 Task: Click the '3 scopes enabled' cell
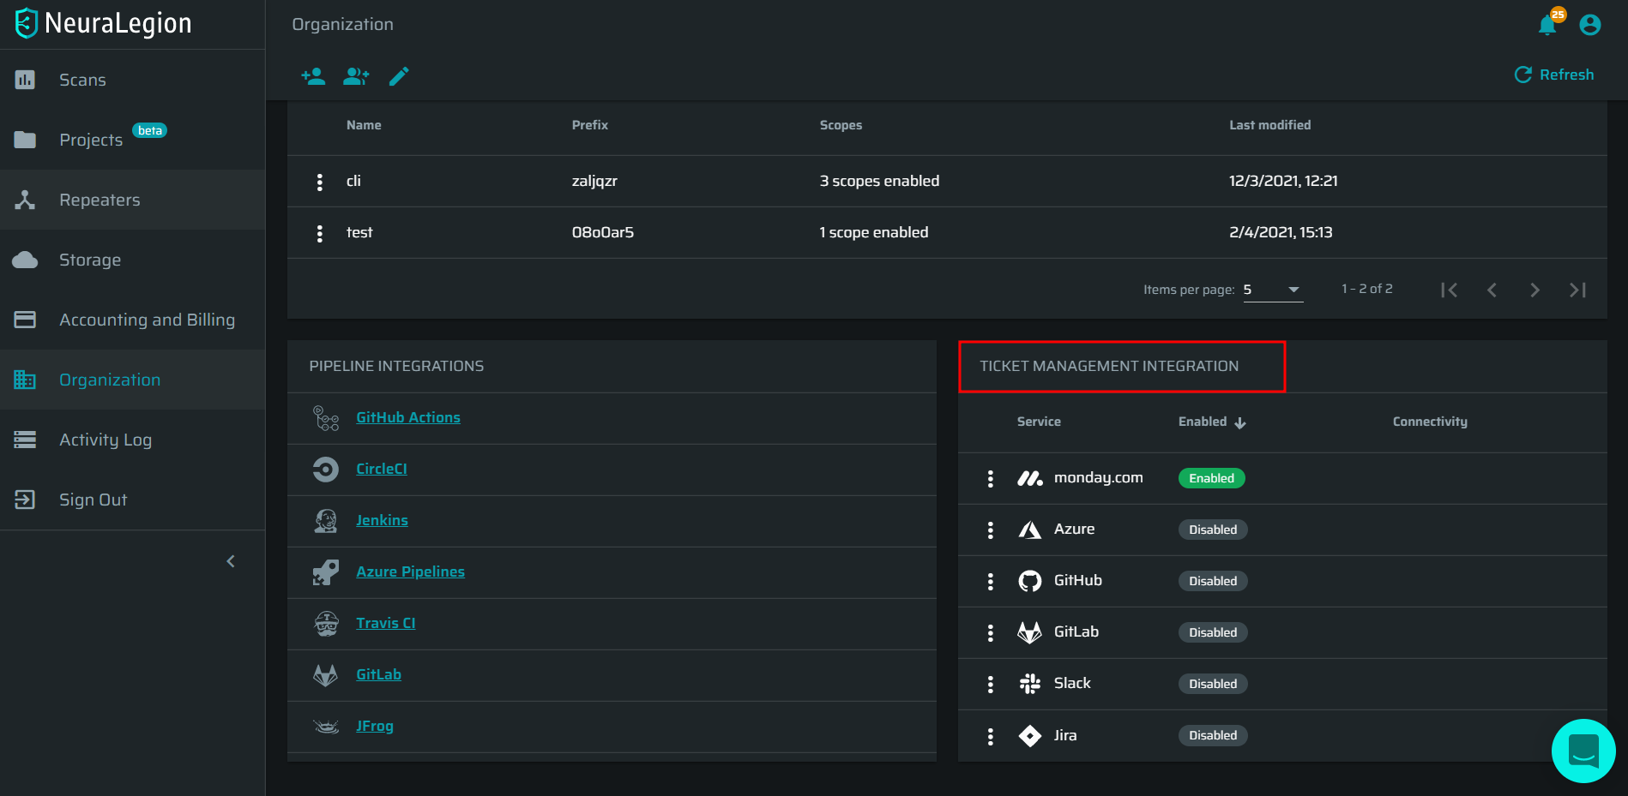tap(879, 181)
